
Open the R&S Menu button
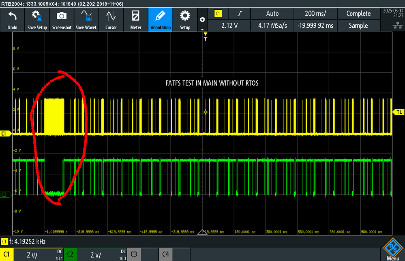coord(393,249)
